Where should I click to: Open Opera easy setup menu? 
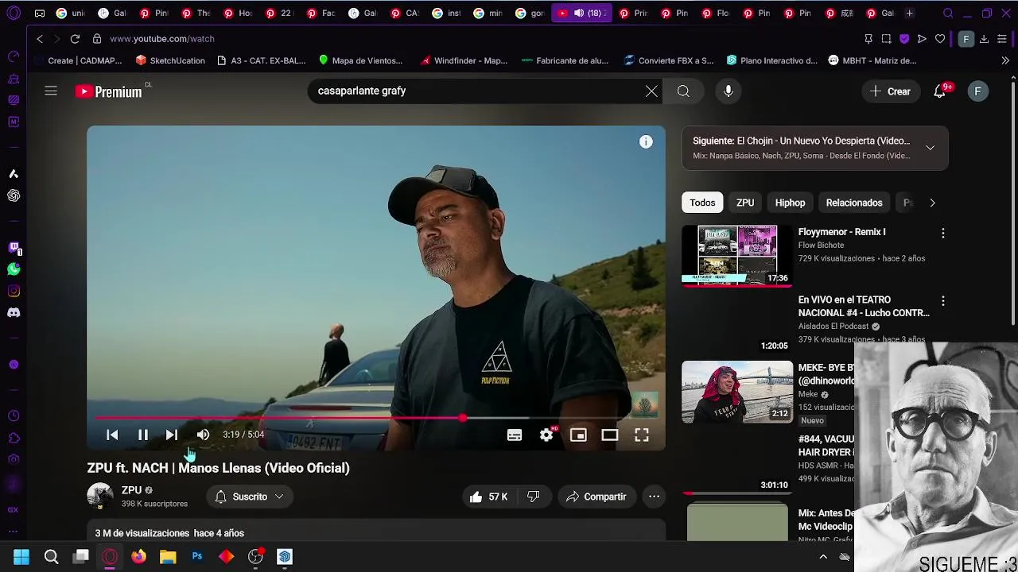coord(1002,38)
